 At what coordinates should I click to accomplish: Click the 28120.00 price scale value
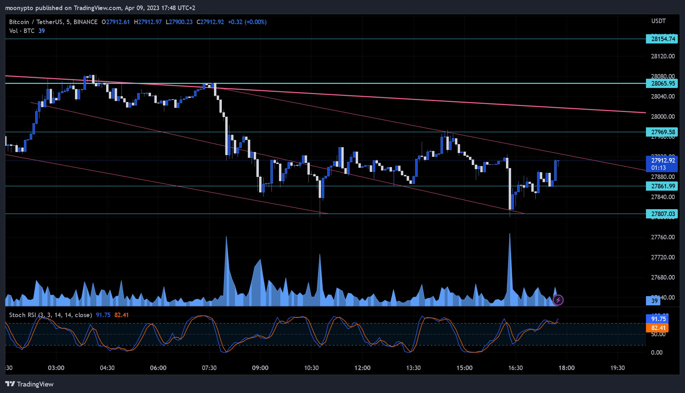(663, 56)
